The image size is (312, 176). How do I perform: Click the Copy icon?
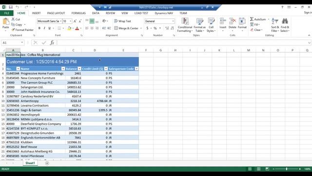coord(13,24)
